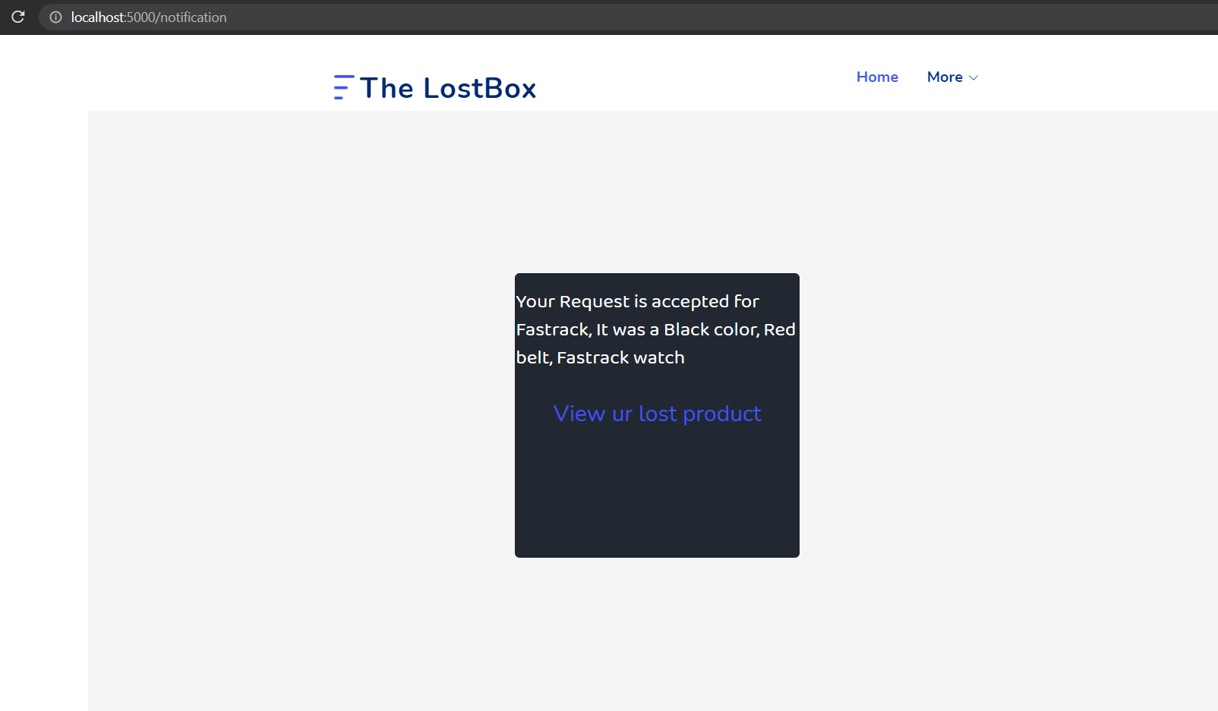Click the word "LostBox" in the header logo

point(480,88)
